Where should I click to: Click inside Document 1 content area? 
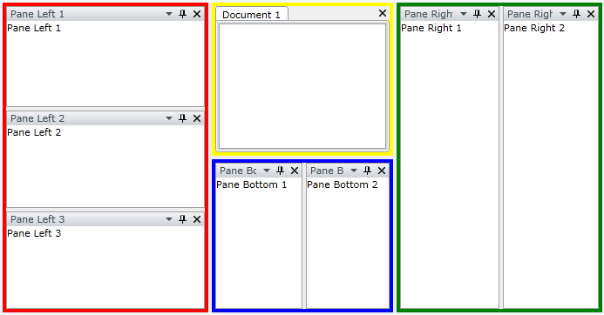302,86
